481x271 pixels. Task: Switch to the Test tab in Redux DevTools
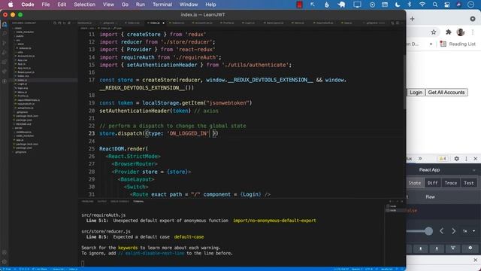469,183
